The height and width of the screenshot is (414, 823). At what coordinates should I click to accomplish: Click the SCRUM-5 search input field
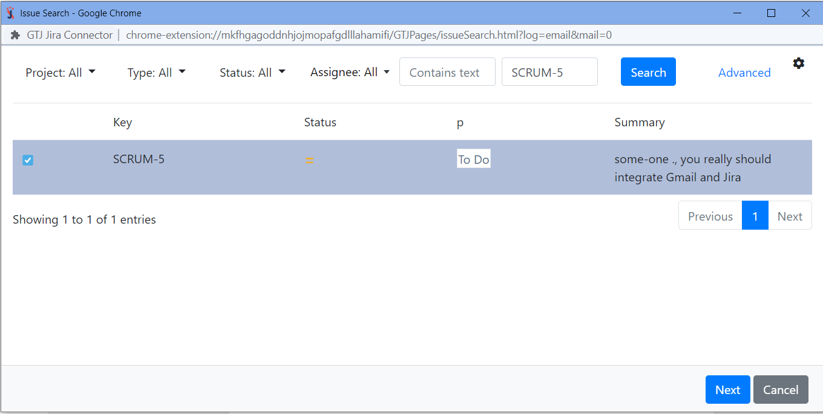point(549,71)
